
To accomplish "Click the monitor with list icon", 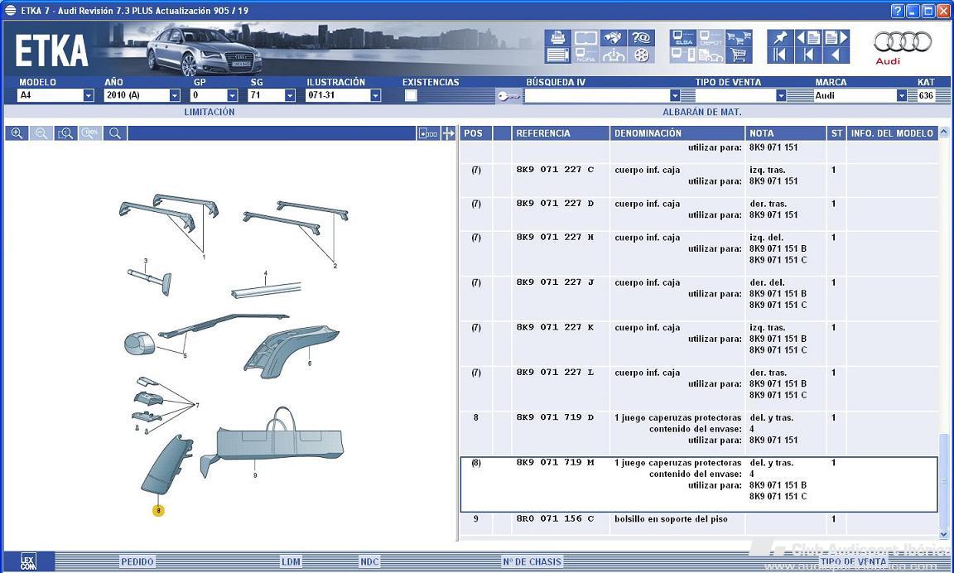I will click(x=683, y=55).
